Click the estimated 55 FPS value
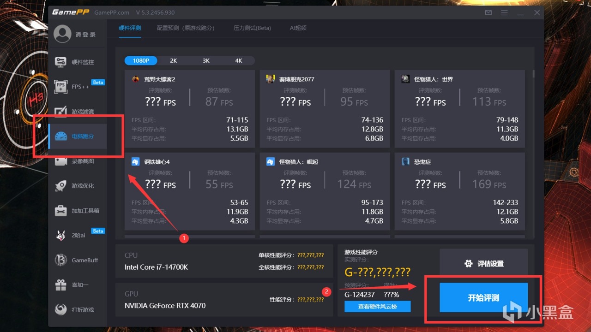 [219, 184]
